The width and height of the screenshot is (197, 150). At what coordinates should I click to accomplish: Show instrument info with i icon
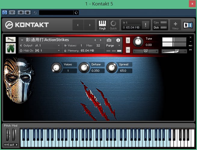click(118, 40)
